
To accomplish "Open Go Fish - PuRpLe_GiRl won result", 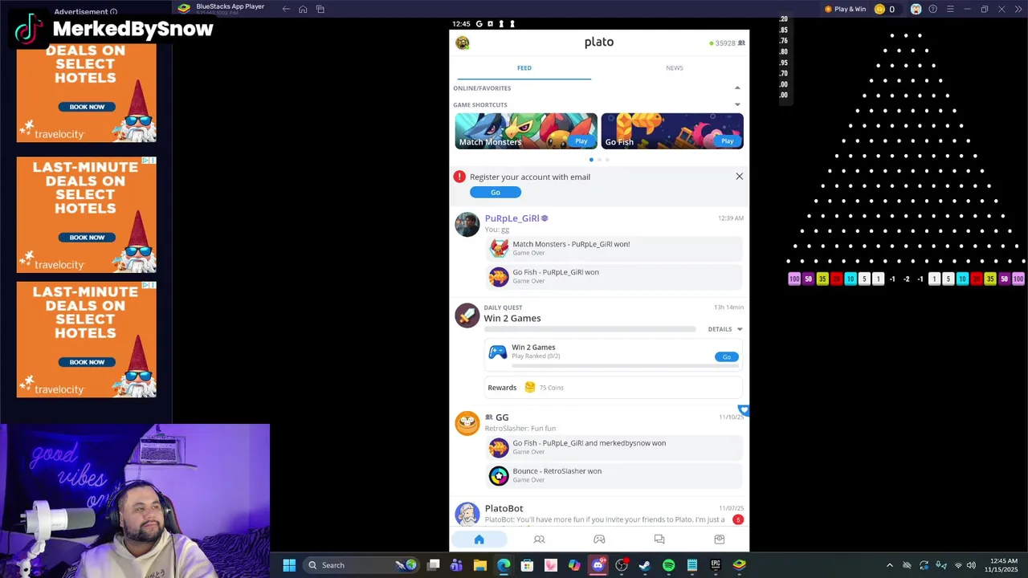I will pyautogui.click(x=614, y=276).
